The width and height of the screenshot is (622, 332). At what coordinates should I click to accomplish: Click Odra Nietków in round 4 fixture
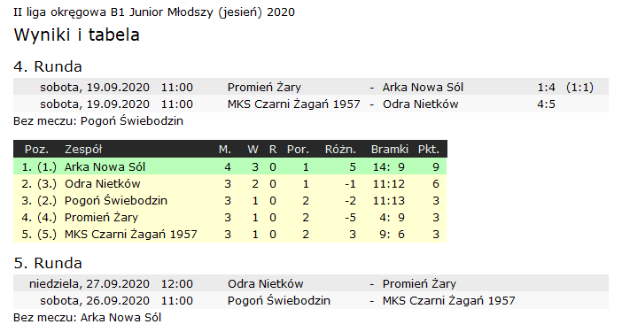click(421, 104)
